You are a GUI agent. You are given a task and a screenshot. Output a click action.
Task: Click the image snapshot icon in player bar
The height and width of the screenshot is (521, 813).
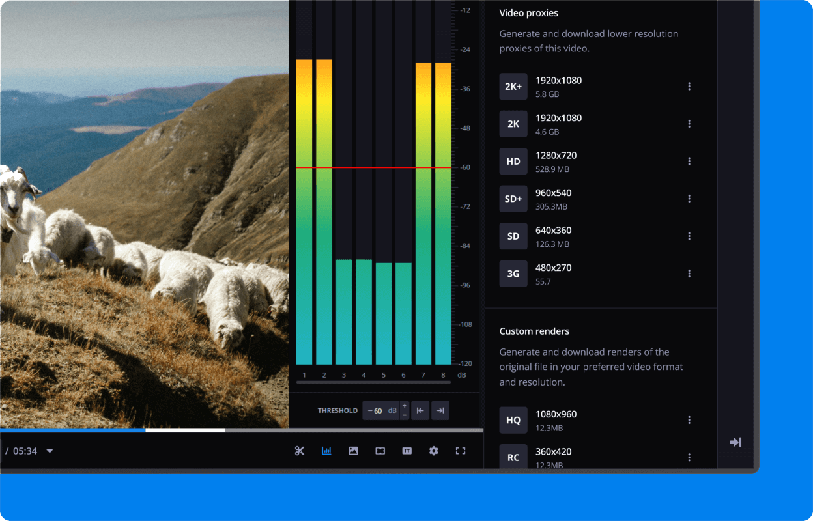pos(353,451)
